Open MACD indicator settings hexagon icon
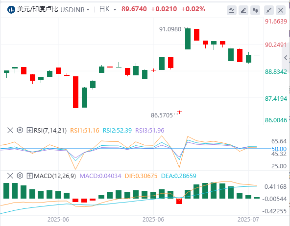This screenshot has width=290, height=226. [x=20, y=176]
